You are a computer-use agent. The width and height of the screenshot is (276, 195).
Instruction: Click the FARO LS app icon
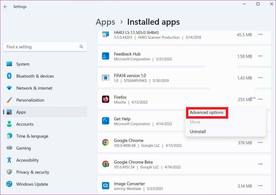click(105, 34)
